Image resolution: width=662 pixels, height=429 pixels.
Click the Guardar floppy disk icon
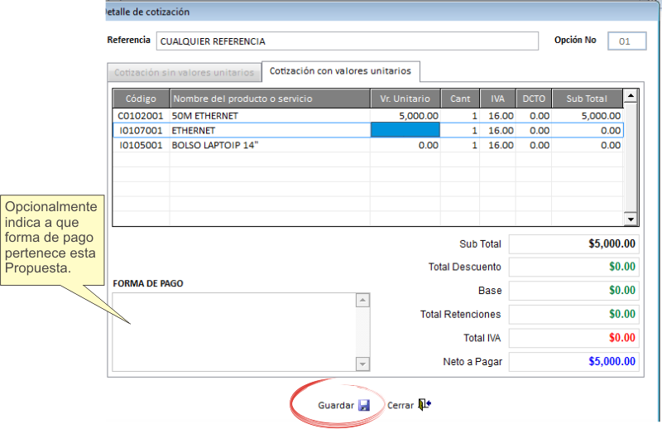[x=364, y=405]
